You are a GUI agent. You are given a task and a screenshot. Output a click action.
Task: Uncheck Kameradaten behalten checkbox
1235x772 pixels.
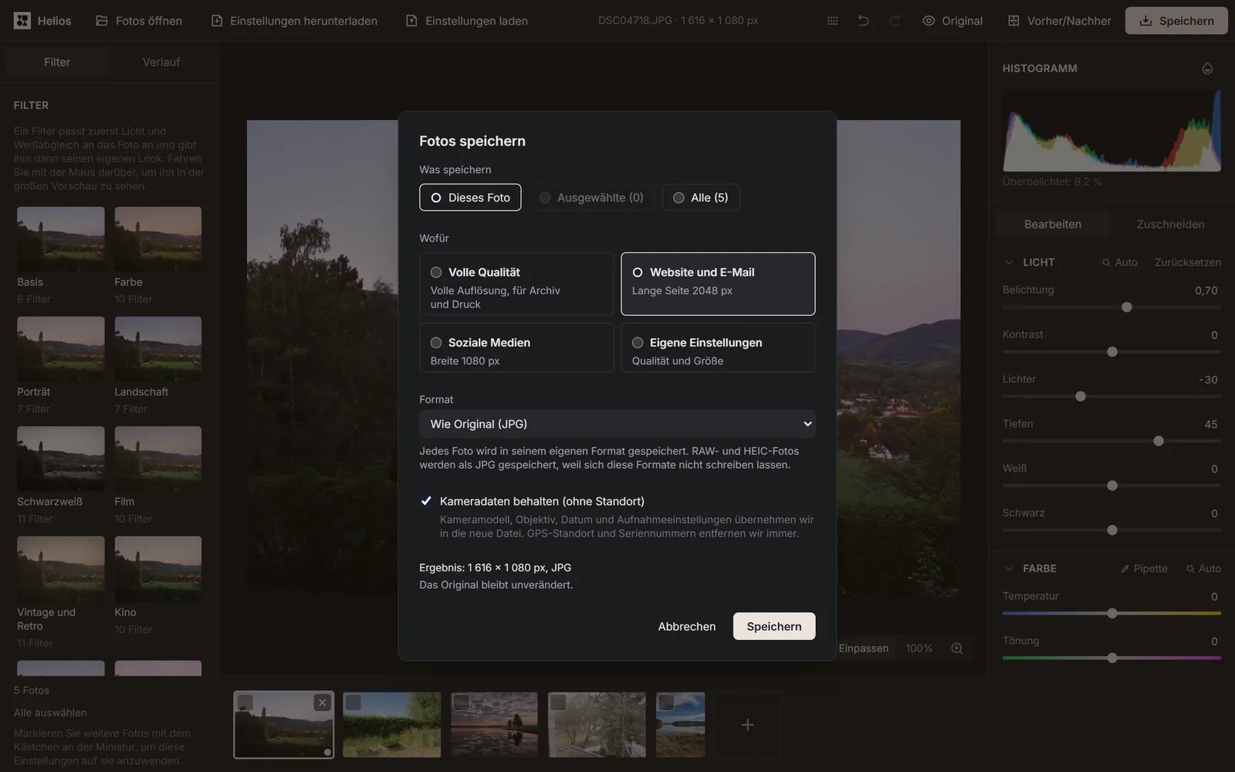tap(426, 501)
